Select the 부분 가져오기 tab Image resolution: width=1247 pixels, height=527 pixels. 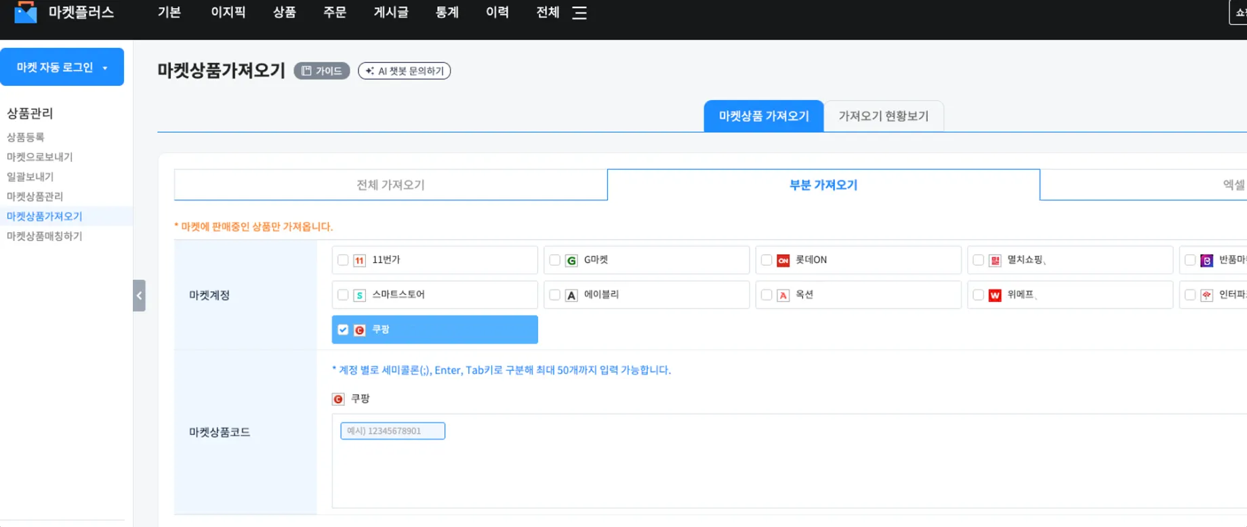(x=823, y=185)
